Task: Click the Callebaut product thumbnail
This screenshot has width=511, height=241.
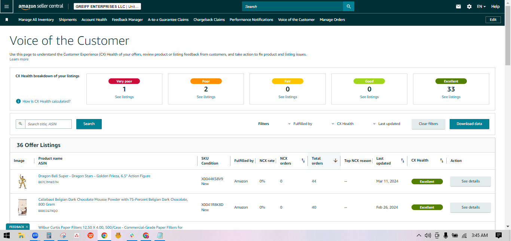Action: (22, 207)
